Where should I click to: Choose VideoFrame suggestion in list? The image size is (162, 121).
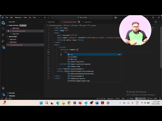(x=95, y=67)
